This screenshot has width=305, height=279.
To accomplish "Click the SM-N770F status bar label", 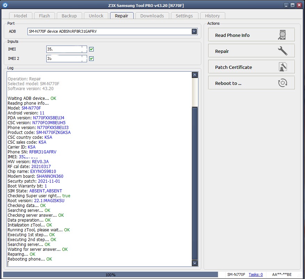I will 236,274.
